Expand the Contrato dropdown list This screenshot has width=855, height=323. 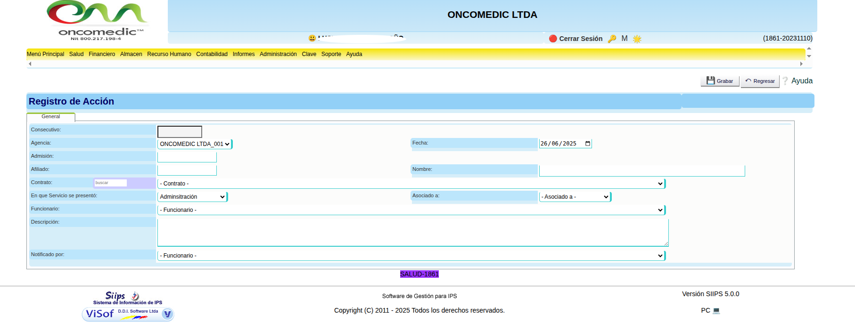click(x=411, y=184)
